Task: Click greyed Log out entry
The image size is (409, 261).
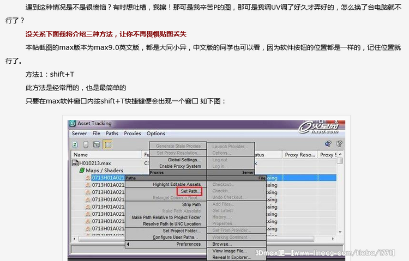Action: click(x=220, y=160)
